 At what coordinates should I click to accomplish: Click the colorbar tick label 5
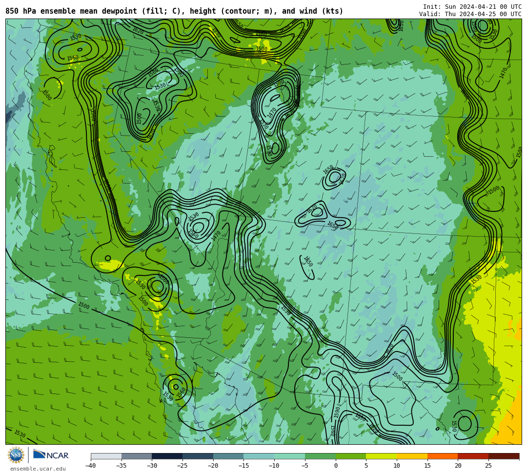[366, 466]
